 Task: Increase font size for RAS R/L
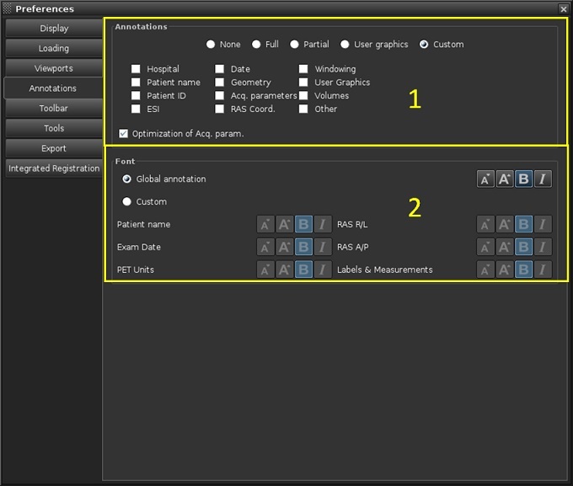[504, 225]
